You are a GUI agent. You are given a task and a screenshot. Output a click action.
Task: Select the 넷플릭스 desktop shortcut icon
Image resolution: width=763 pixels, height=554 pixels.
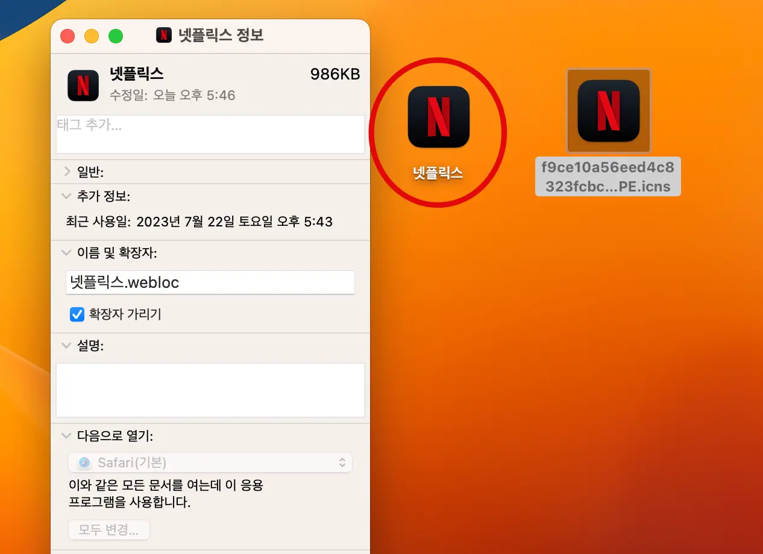438,117
